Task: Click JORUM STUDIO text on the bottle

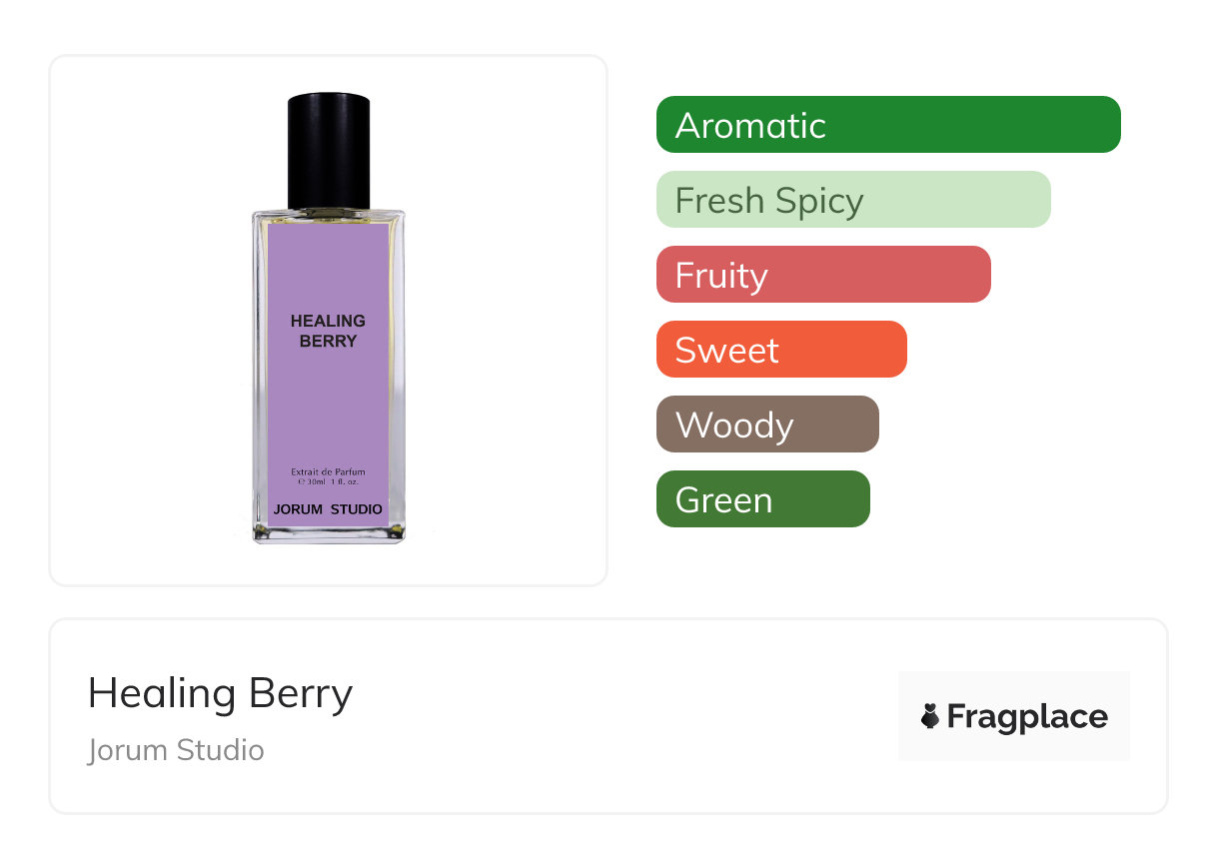Action: coord(328,508)
